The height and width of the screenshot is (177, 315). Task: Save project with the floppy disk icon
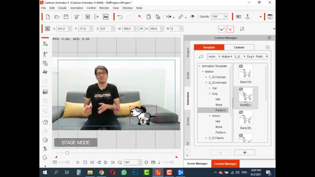66,17
